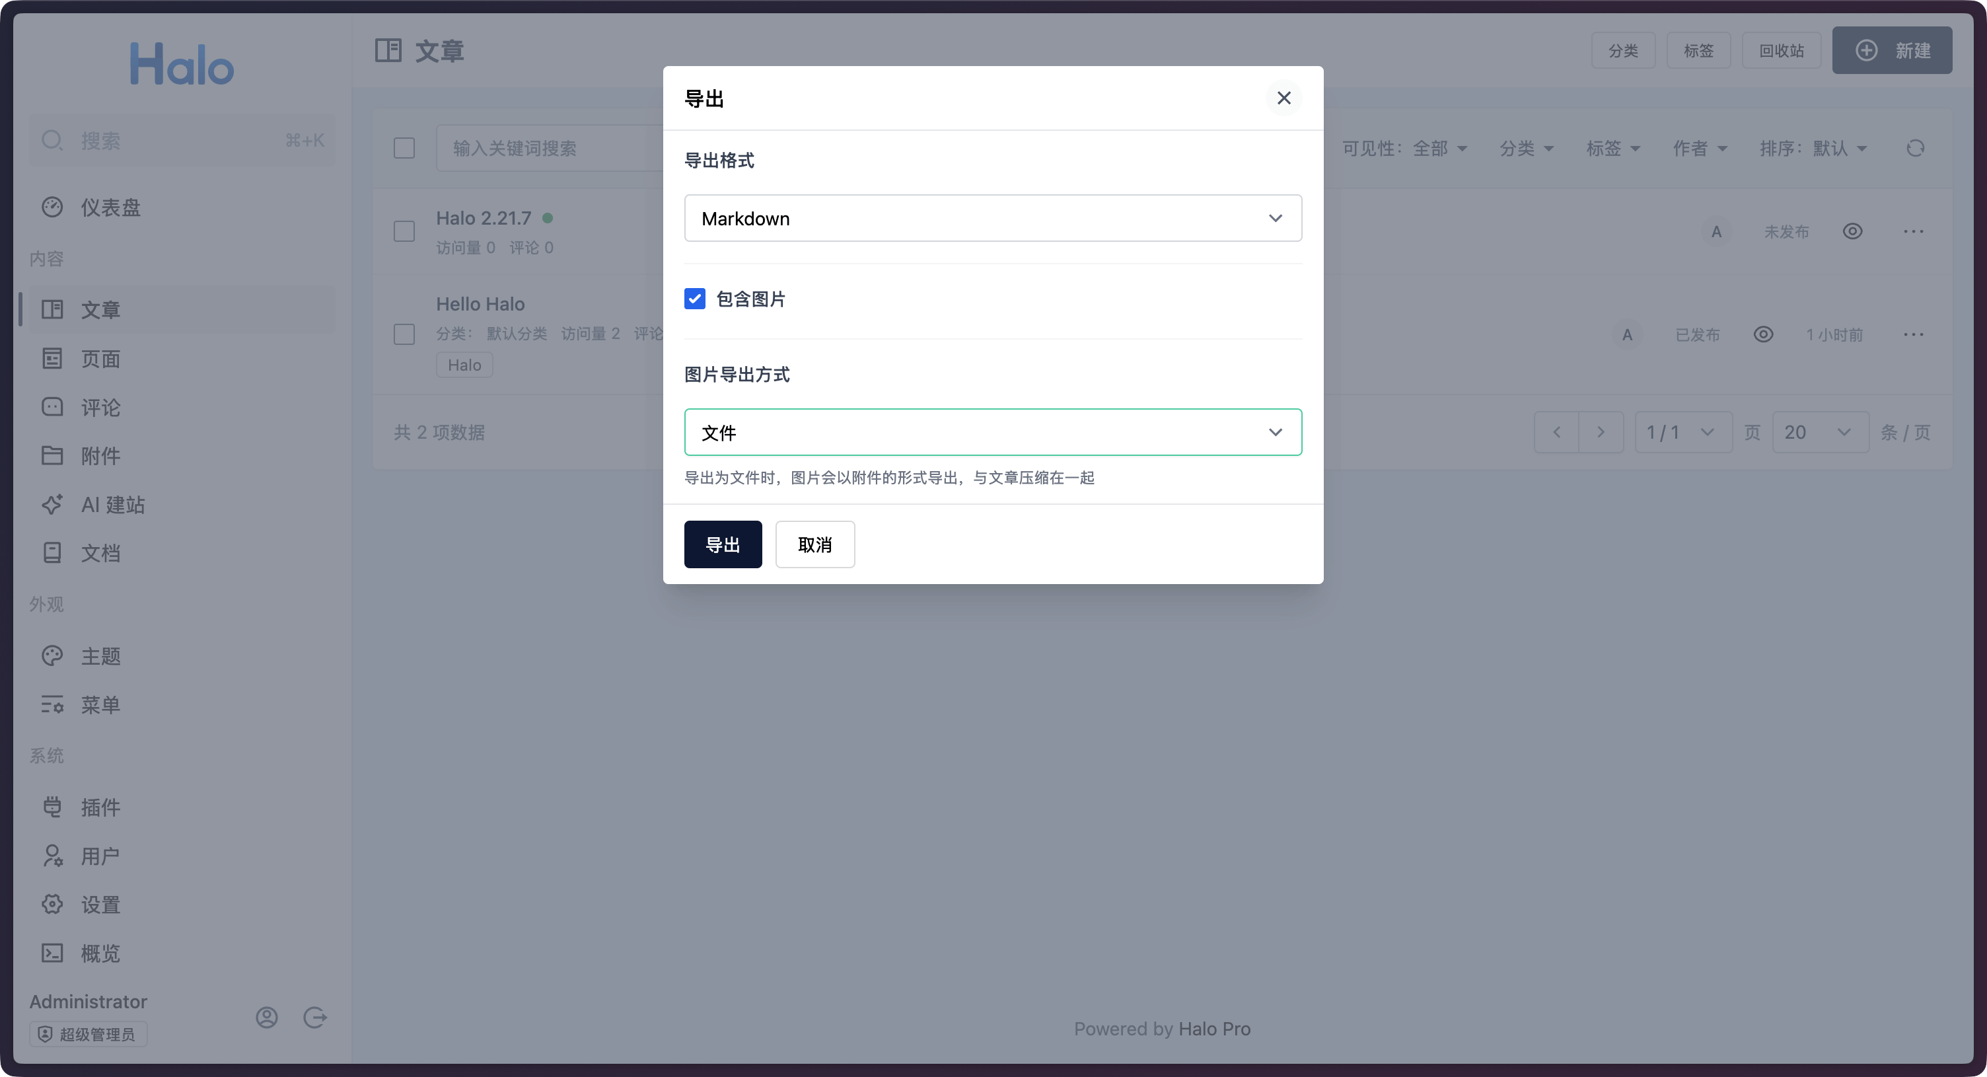
Task: Click the refresh icon in the filter bar
Action: 1915,148
